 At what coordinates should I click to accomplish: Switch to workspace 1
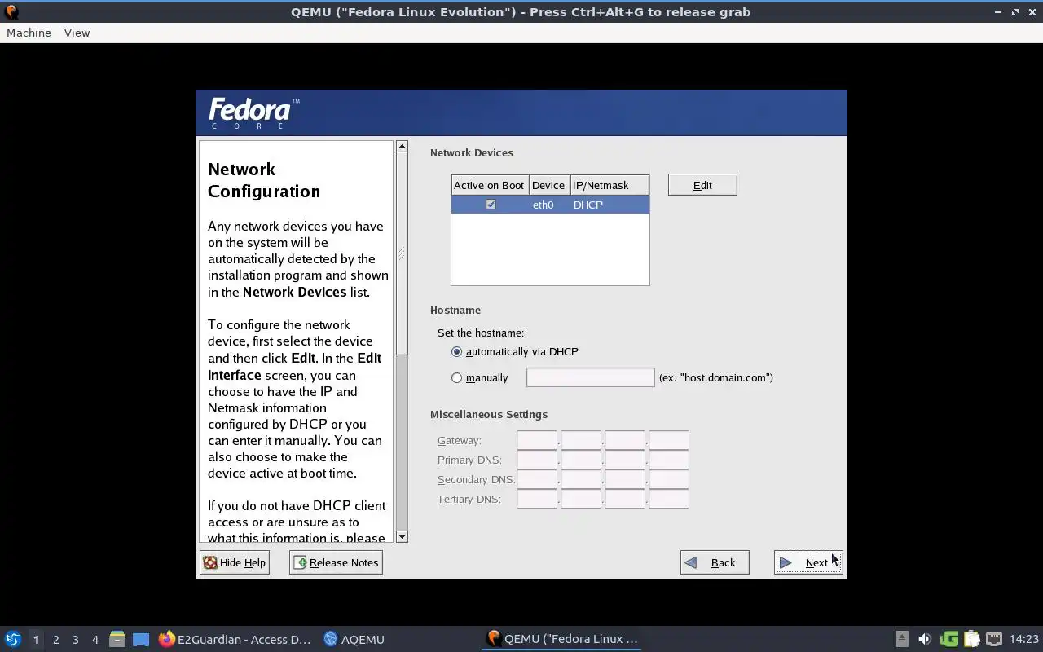[36, 640]
